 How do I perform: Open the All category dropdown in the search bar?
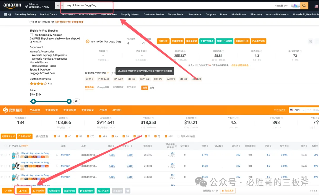coord(59,6)
